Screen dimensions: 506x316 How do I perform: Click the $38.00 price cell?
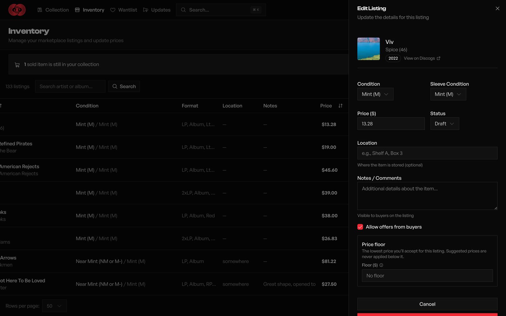(x=330, y=216)
